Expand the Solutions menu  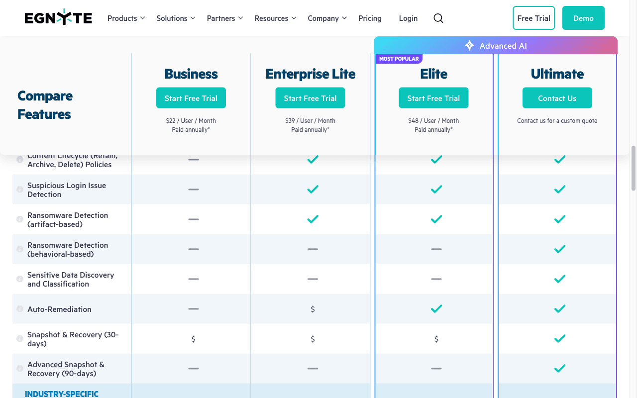point(176,18)
